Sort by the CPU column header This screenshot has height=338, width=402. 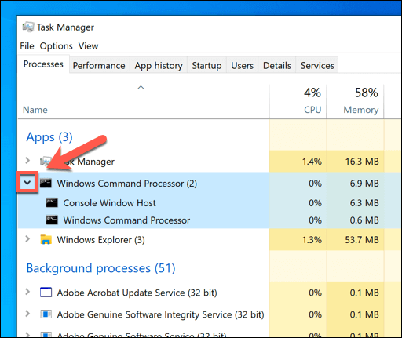click(312, 110)
